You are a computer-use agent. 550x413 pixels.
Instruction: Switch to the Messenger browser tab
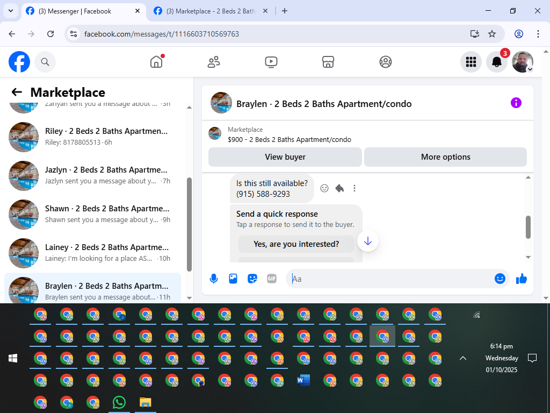point(83,11)
